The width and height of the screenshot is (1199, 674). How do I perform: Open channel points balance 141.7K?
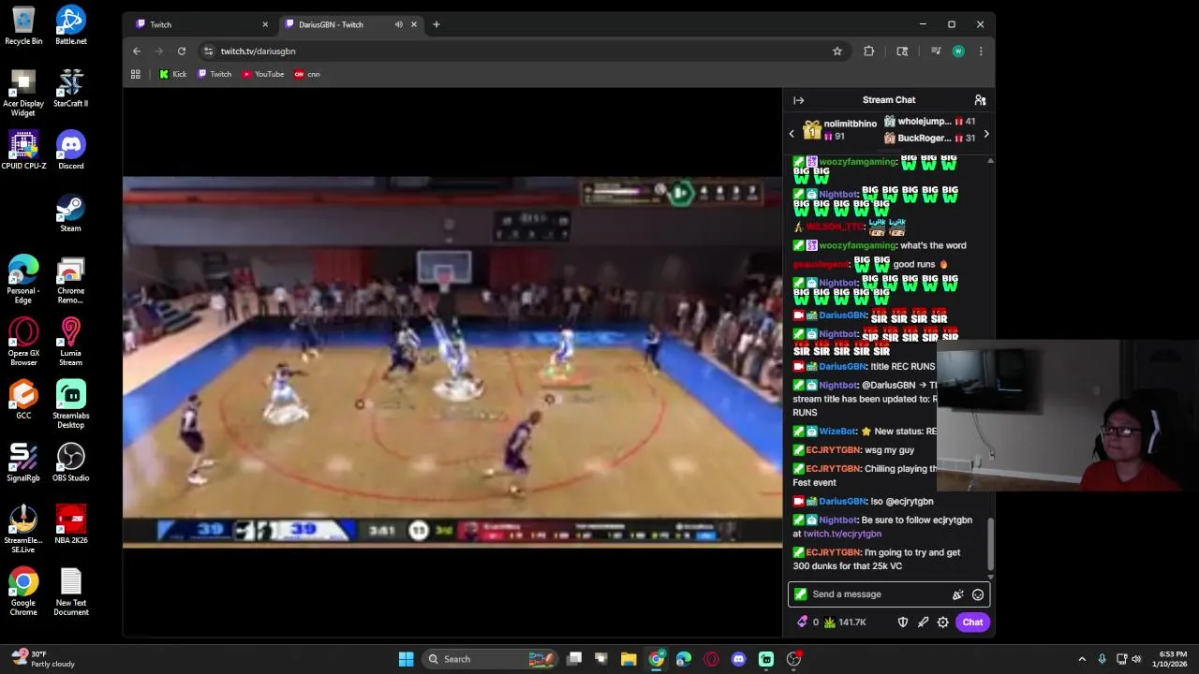pyautogui.click(x=844, y=623)
